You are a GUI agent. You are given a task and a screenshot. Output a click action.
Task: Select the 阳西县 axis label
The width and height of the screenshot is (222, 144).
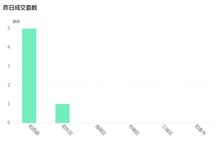click(x=34, y=130)
